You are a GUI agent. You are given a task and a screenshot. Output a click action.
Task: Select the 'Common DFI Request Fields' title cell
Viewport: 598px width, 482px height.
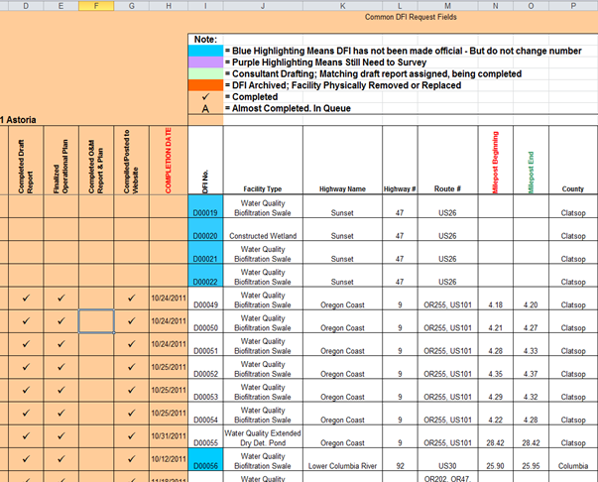[x=411, y=17]
